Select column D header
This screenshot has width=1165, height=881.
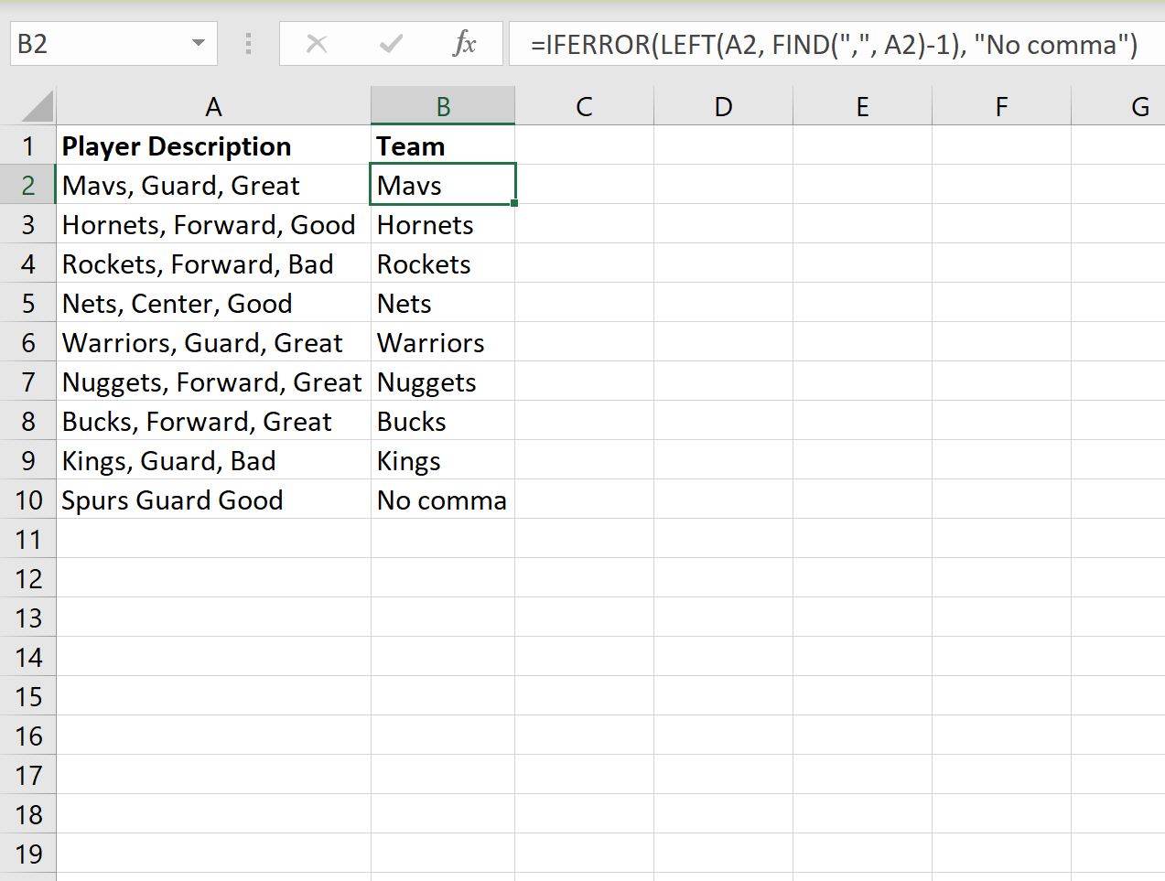(723, 106)
